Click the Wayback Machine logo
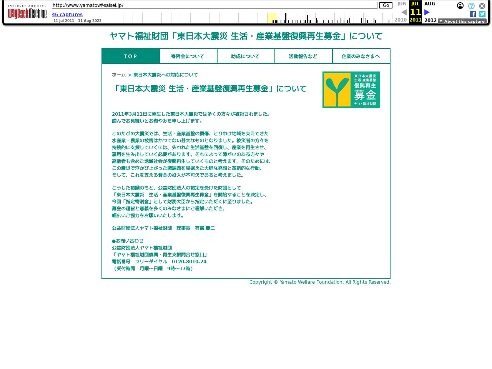 point(27,12)
